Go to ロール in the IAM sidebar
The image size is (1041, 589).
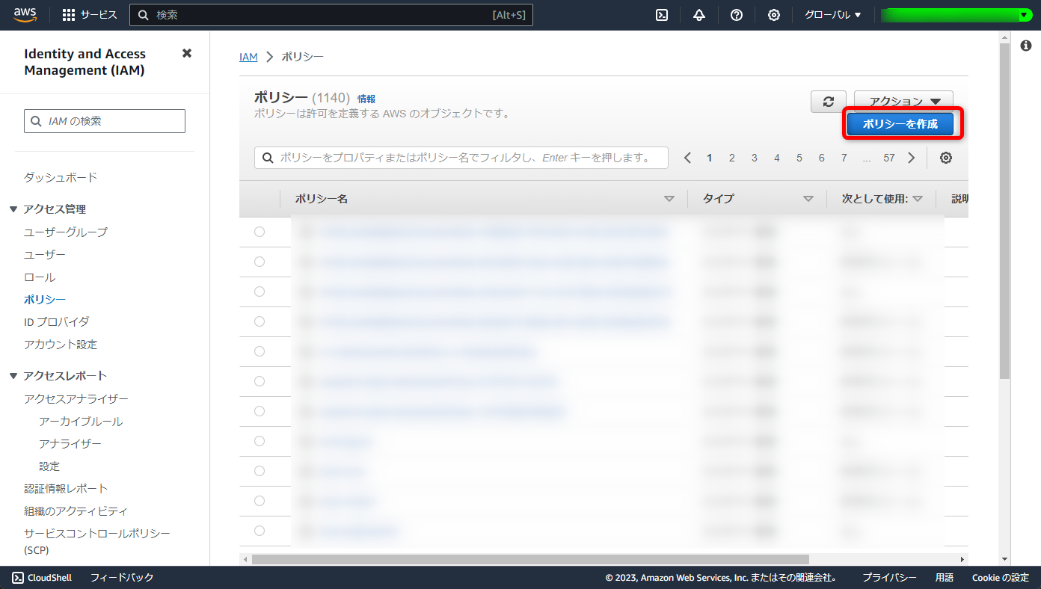pos(39,277)
